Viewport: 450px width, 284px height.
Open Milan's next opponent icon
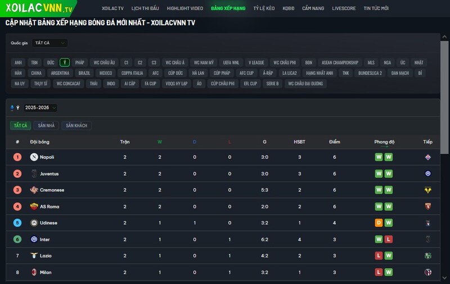[428, 272]
